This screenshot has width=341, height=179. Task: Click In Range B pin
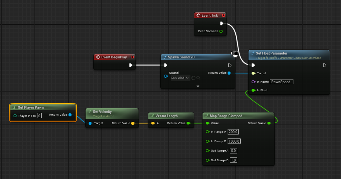coord(207,141)
